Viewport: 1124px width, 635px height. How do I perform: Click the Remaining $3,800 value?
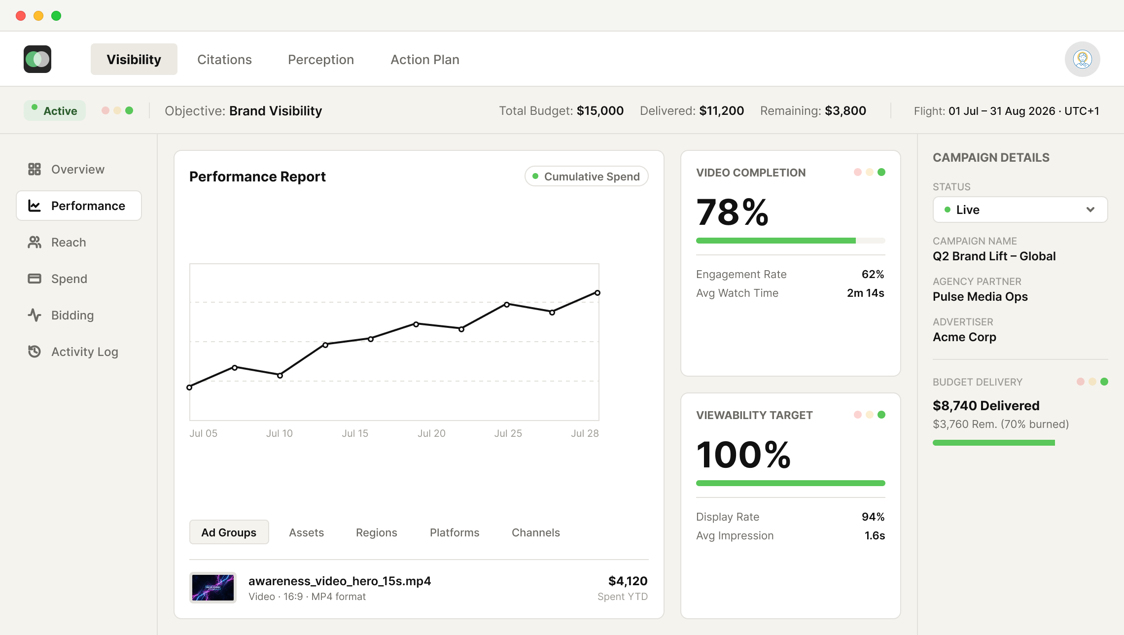pos(845,110)
